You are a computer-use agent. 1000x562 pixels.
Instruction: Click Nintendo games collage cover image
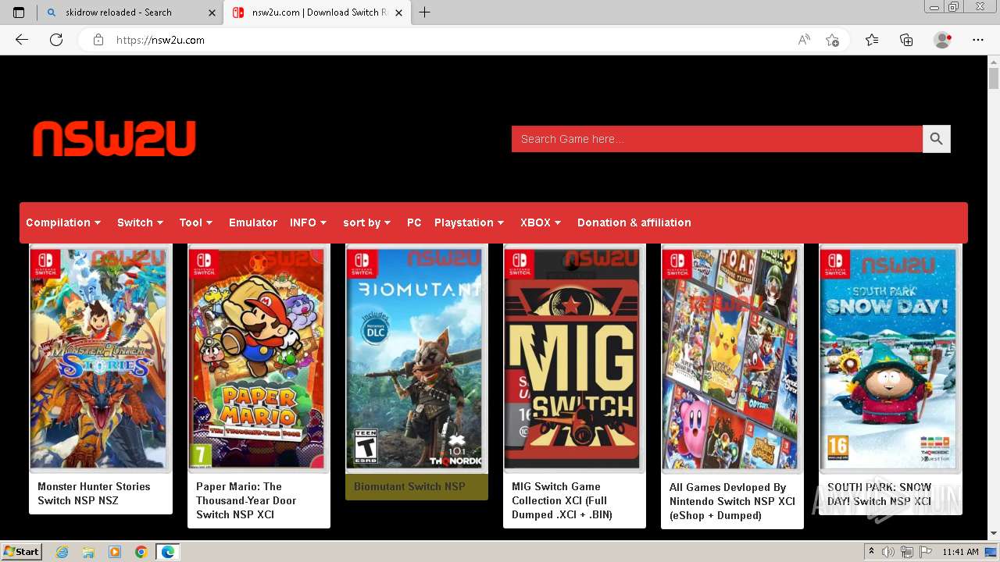tap(731, 359)
